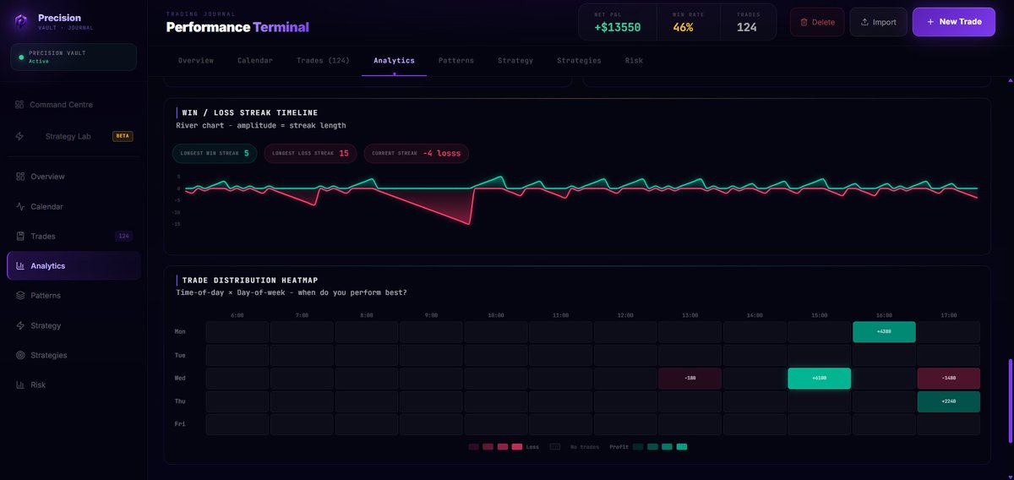
Task: Click the darkest Profit legend swatch
Action: (x=638, y=446)
